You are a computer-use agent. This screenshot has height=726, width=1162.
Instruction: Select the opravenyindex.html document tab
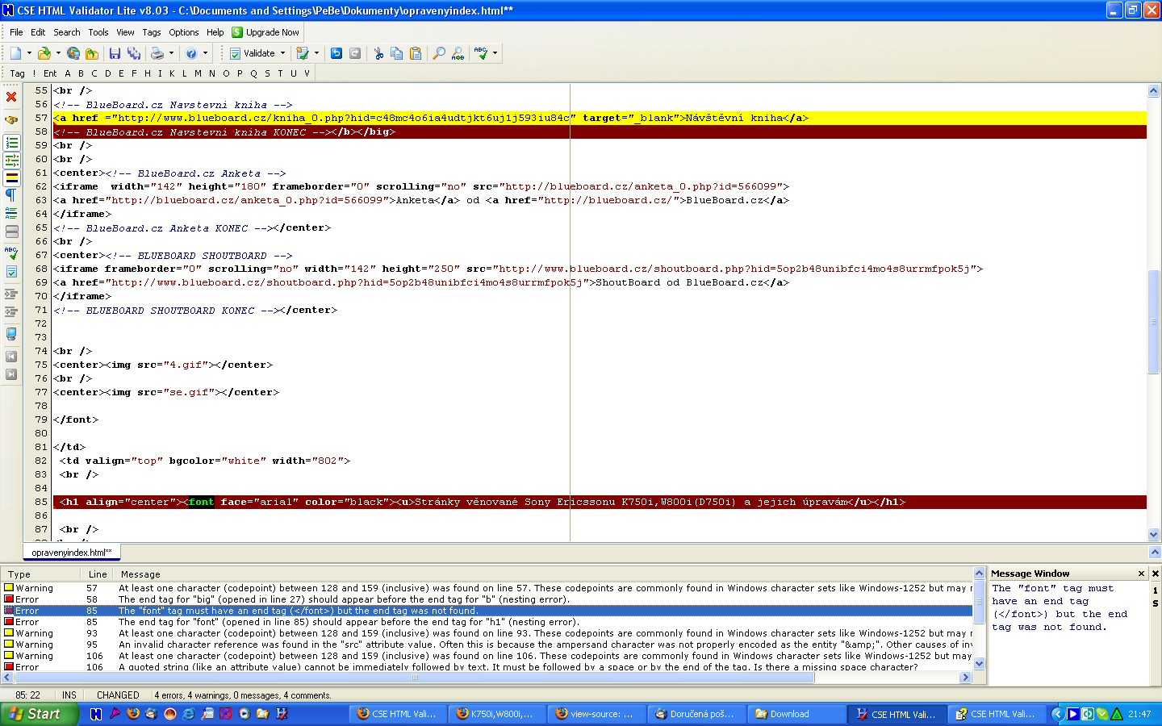(71, 553)
